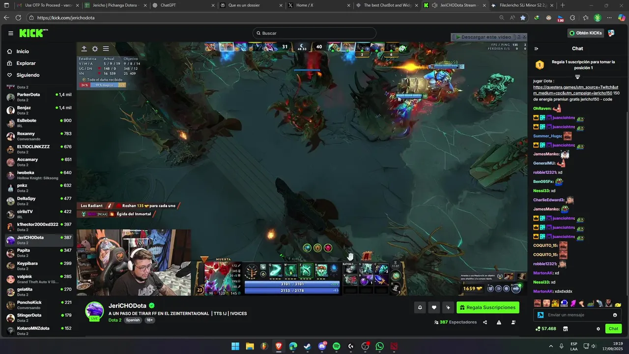This screenshot has height=354, width=629.
Task: Open valpink channel in sidebar
Action: 39,279
